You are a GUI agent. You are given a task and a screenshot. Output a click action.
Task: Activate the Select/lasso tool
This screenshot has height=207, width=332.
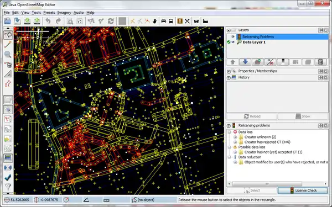click(x=8, y=35)
